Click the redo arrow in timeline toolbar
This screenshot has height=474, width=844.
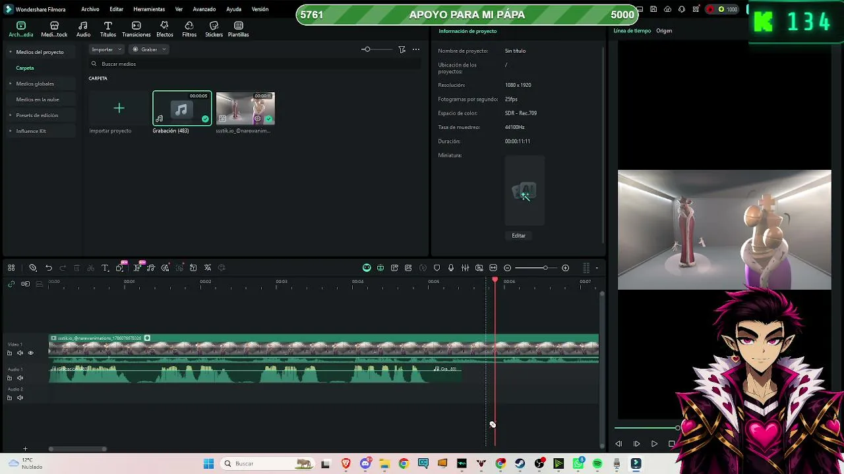click(x=63, y=268)
